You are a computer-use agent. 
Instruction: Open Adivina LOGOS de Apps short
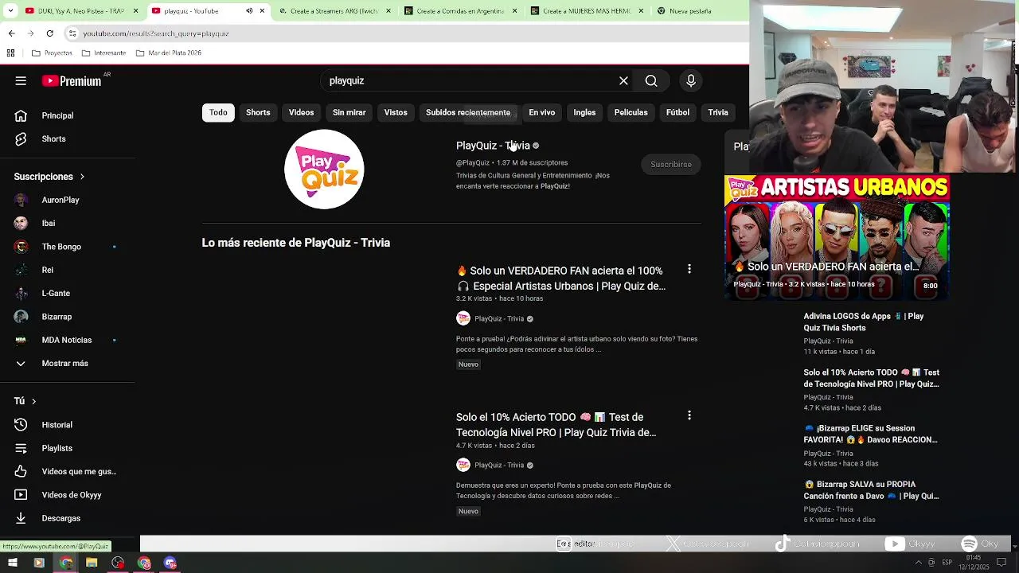click(864, 322)
